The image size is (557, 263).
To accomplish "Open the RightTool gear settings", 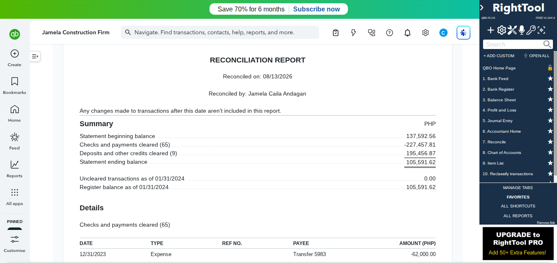I will point(501,30).
